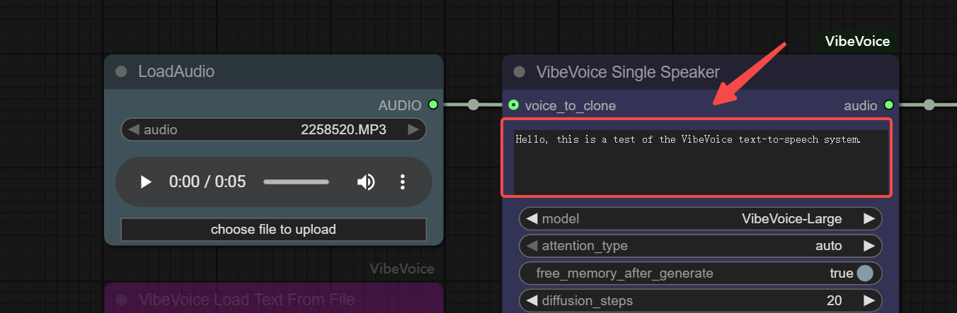Mute the audio player volume
This screenshot has width=957, height=313.
[365, 182]
